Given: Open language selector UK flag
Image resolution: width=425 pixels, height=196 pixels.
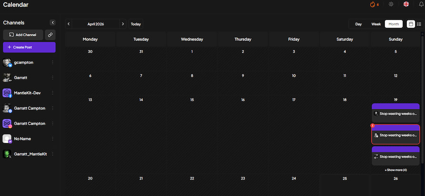Looking at the screenshot, I should click(406, 4).
